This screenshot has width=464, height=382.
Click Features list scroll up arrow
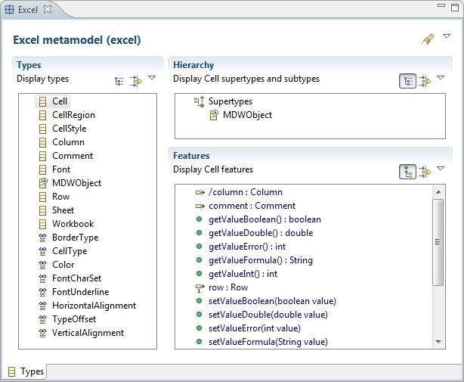pyautogui.click(x=438, y=192)
